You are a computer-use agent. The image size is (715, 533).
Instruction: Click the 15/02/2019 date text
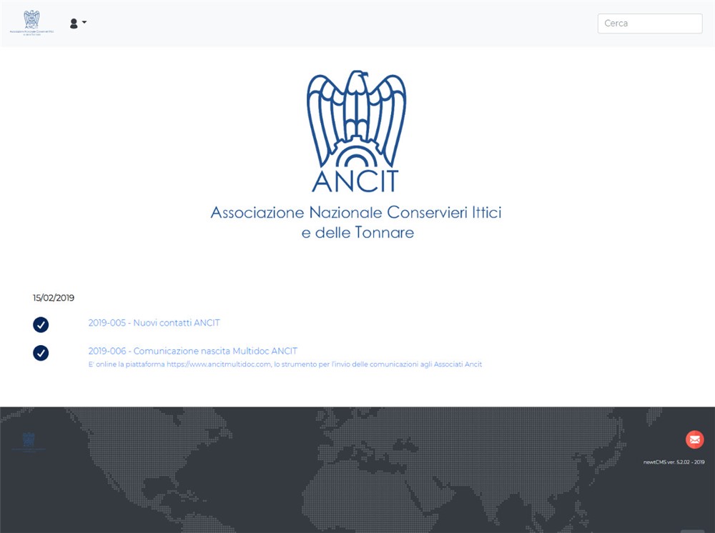point(54,297)
